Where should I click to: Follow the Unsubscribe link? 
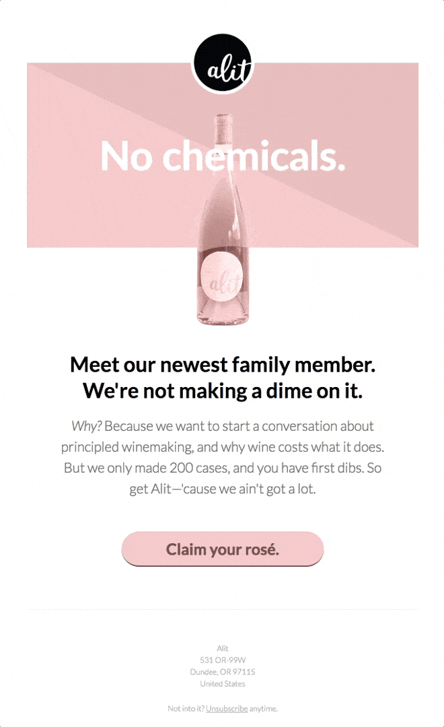point(227,708)
